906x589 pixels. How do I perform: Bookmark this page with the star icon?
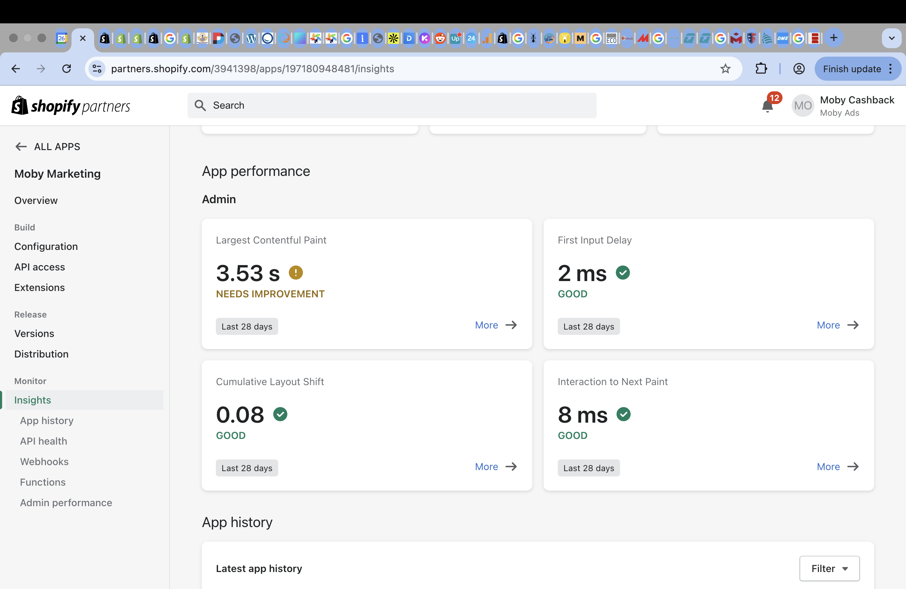click(x=725, y=69)
